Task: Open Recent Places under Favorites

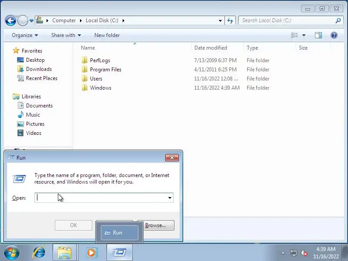Action: point(41,78)
